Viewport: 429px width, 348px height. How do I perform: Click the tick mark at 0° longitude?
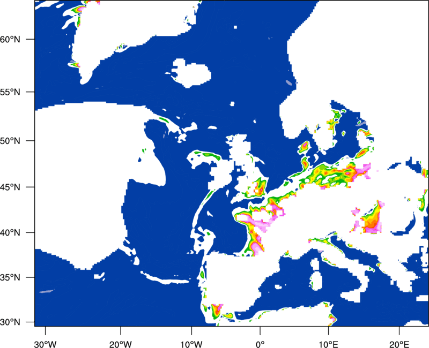[260, 330]
